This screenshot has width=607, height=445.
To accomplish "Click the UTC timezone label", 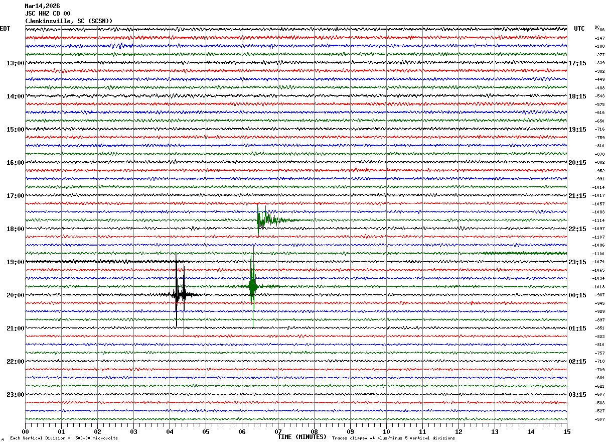I will [x=579, y=29].
